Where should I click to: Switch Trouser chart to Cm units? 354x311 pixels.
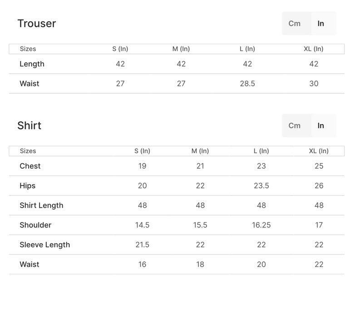point(295,24)
